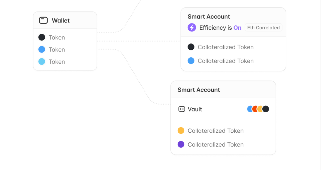Click the purple lightning Efficiency icon

[192, 27]
